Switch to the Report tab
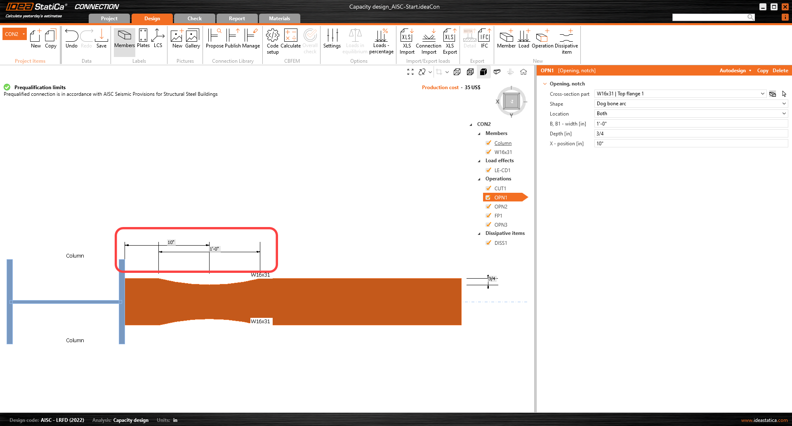 (237, 18)
